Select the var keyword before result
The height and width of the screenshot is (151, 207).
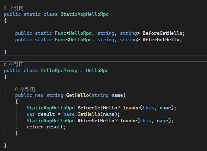(31, 114)
